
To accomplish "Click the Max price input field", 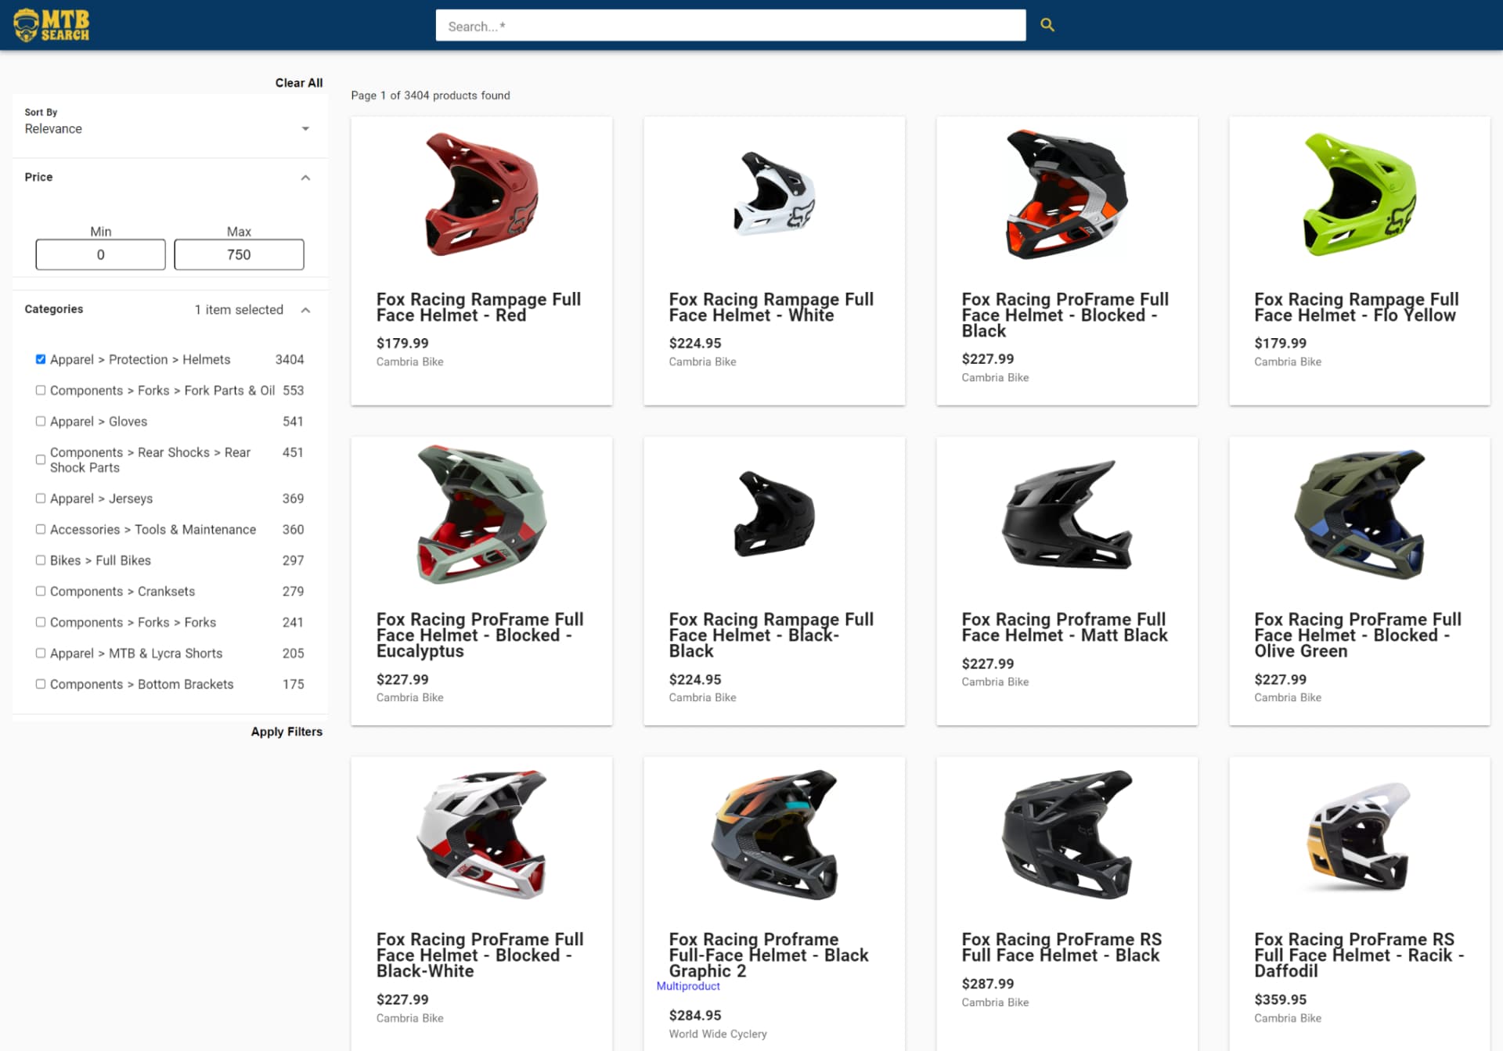I will click(x=239, y=254).
